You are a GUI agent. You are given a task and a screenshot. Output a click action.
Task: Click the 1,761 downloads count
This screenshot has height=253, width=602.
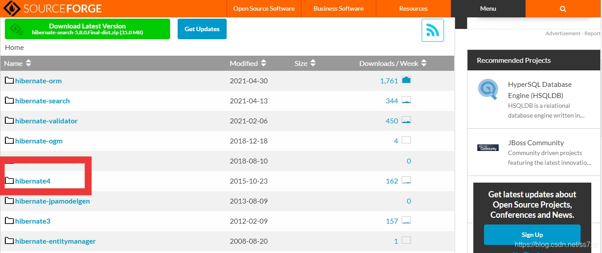389,81
